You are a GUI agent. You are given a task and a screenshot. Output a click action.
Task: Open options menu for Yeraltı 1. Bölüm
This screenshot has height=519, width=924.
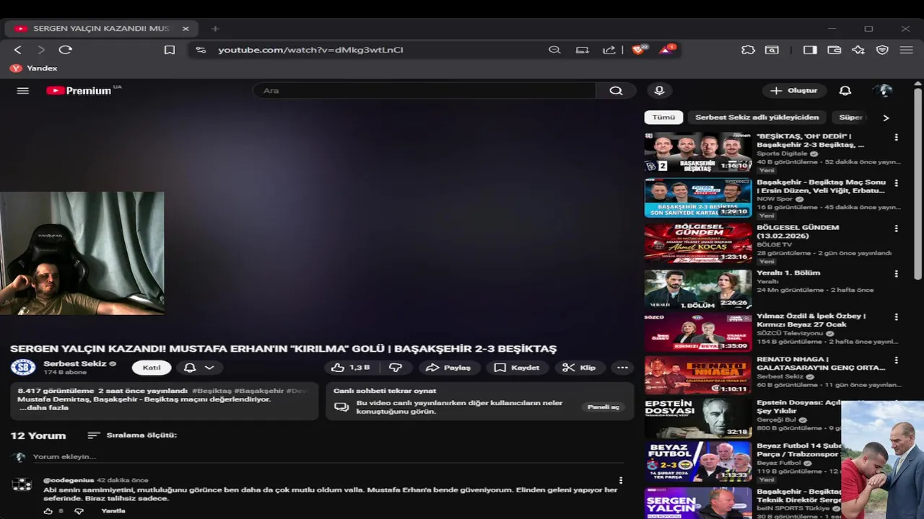pos(897,274)
